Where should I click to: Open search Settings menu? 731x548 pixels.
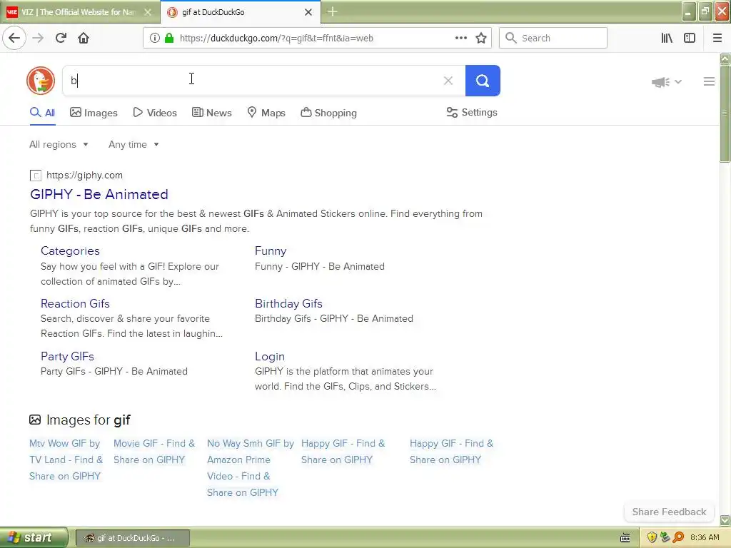coord(472,112)
